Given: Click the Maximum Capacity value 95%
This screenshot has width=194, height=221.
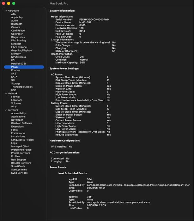Looking at the screenshot, I should coord(82,63).
